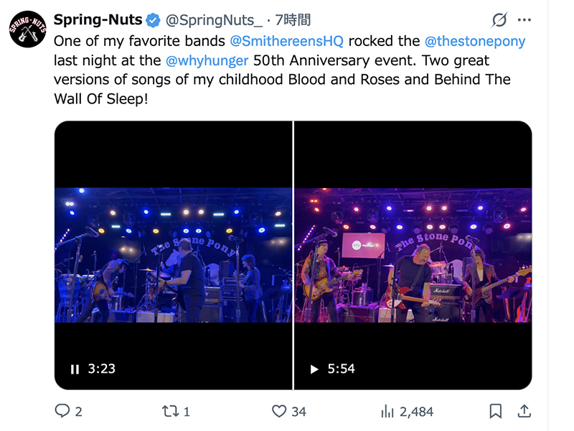
Task: Open the right concert video thumbnail
Action: pyautogui.click(x=413, y=255)
